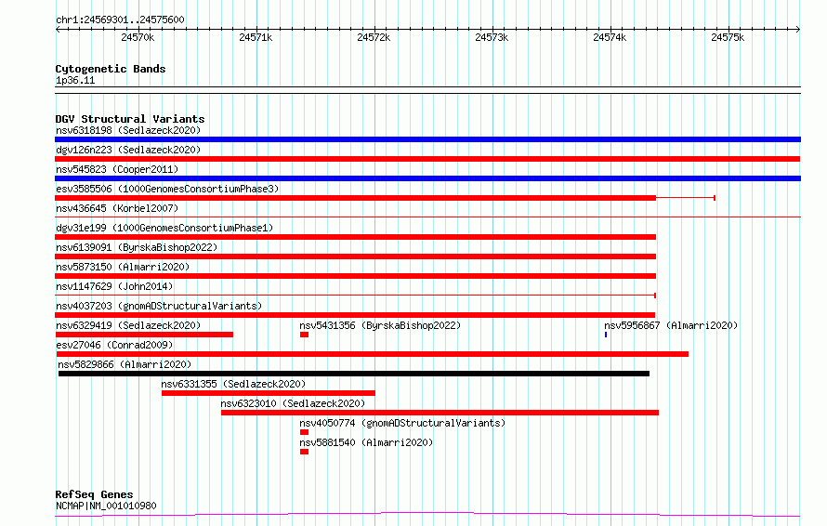Open the nsv545823 (Cooper2011) label
This screenshot has width=827, height=526.
[x=117, y=169]
